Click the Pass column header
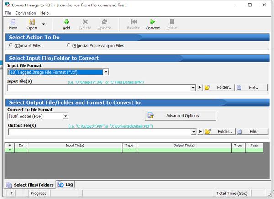Viewport: 274px width, 199px height. tap(254, 145)
